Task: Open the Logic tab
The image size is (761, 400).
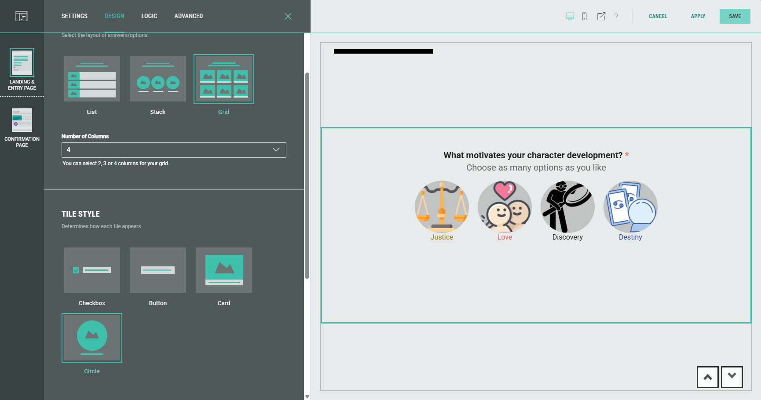Action: click(149, 16)
